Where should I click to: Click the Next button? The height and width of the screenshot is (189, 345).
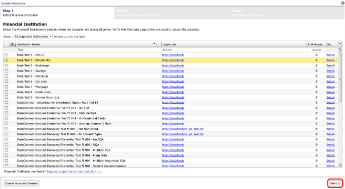pyautogui.click(x=335, y=183)
